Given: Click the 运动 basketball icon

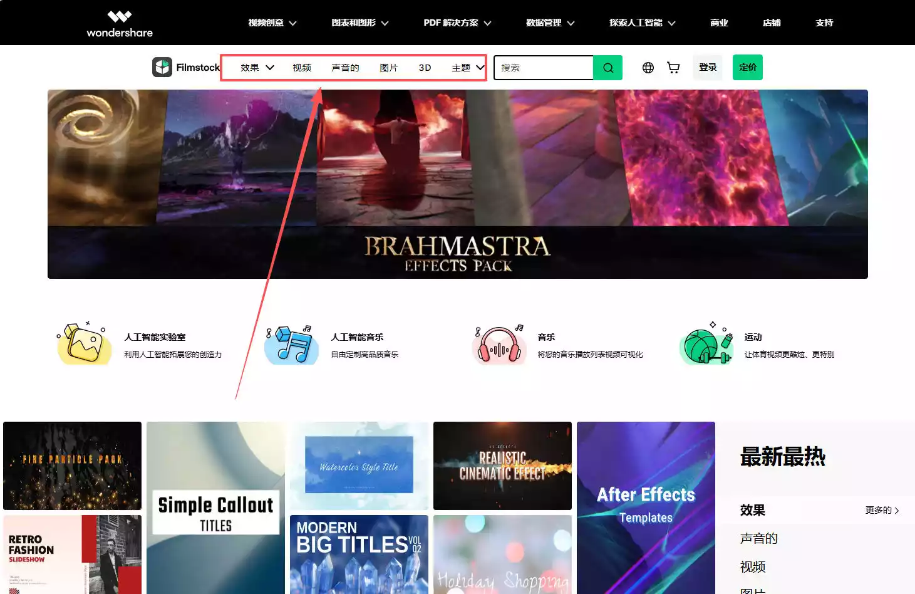Looking at the screenshot, I should click(x=706, y=343).
